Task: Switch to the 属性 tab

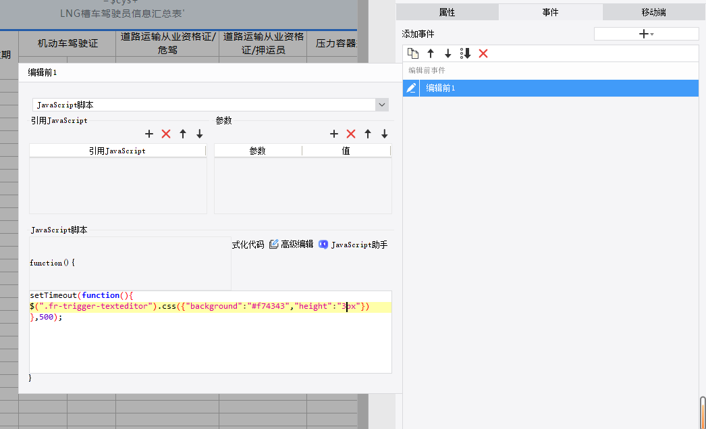Action: pyautogui.click(x=447, y=12)
